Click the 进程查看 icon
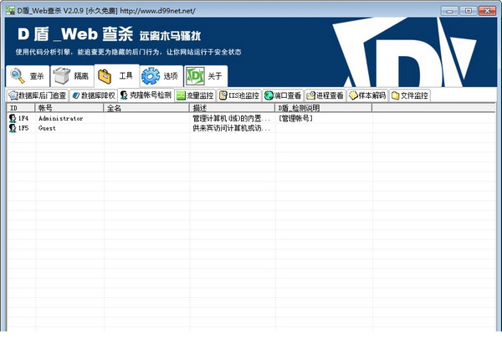Screen dimensions: 502x344 310,95
